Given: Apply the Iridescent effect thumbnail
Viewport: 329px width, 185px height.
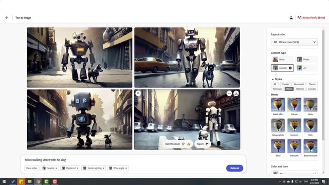Looking at the screenshot, I should 294,146.
